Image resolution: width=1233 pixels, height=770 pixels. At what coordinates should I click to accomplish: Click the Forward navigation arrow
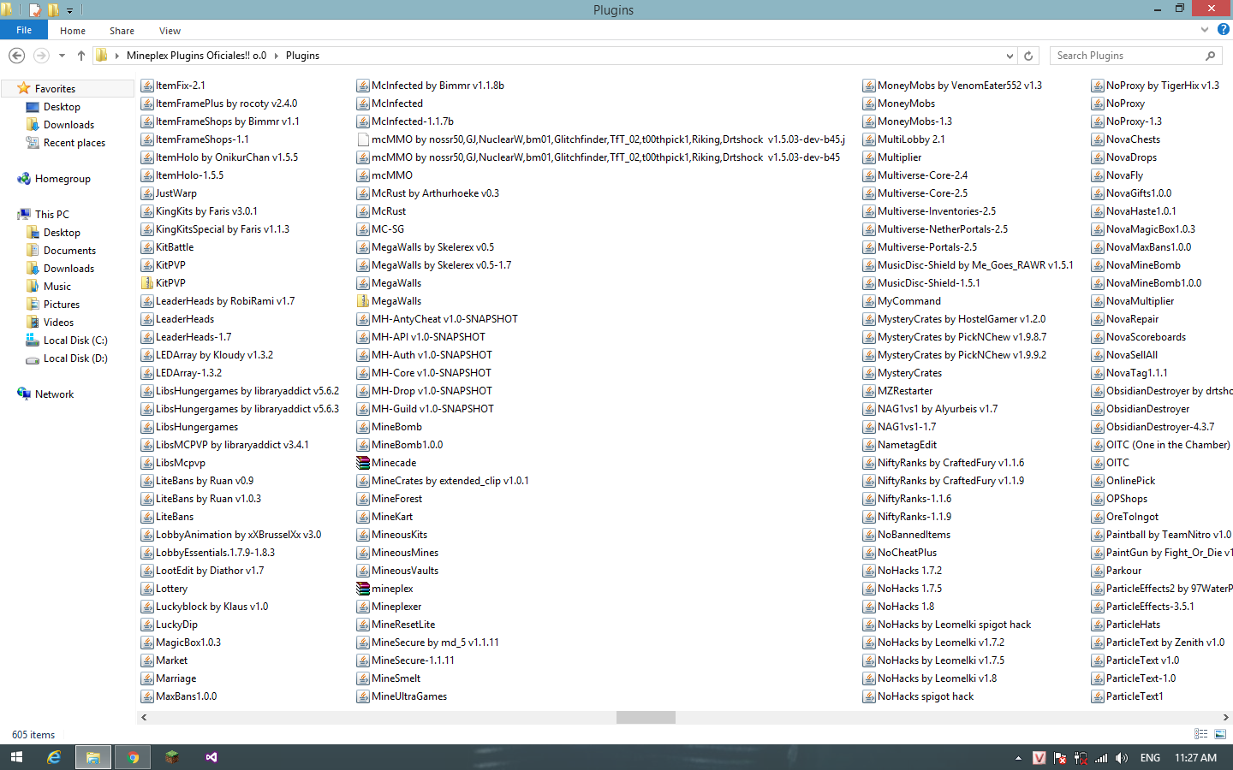tap(41, 56)
